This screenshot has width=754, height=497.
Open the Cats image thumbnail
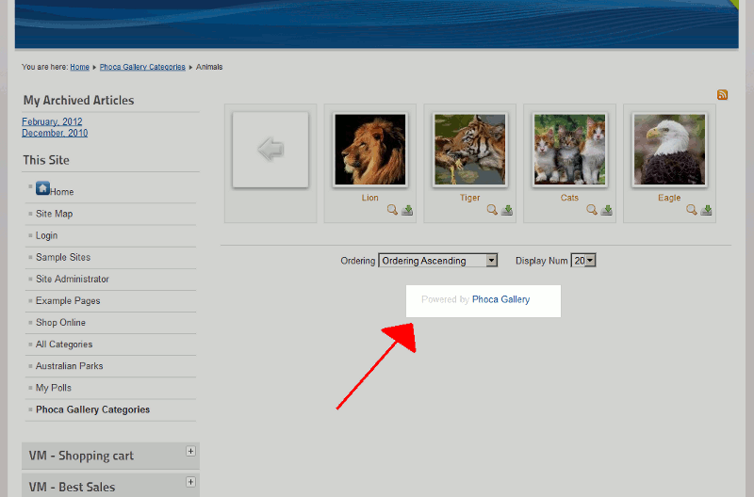pos(569,150)
